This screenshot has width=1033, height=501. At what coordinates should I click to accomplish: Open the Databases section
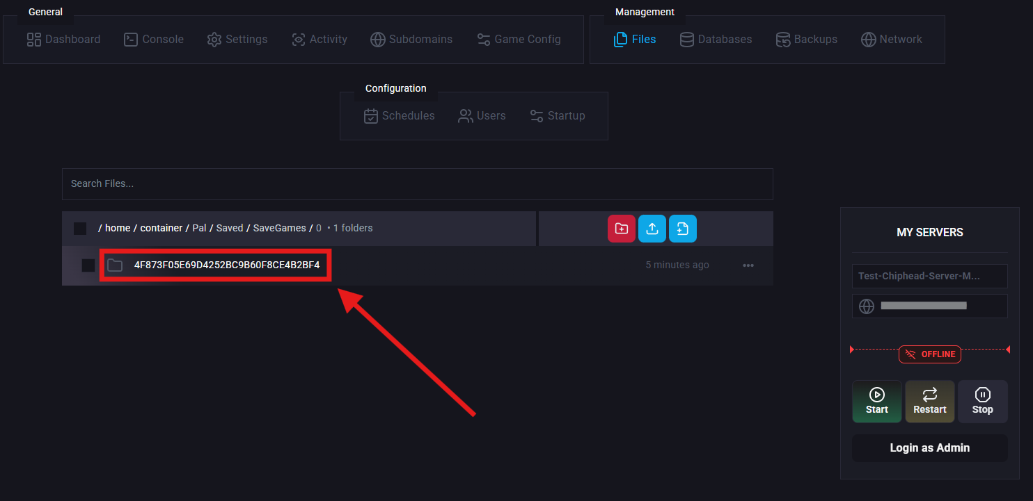pyautogui.click(x=716, y=40)
